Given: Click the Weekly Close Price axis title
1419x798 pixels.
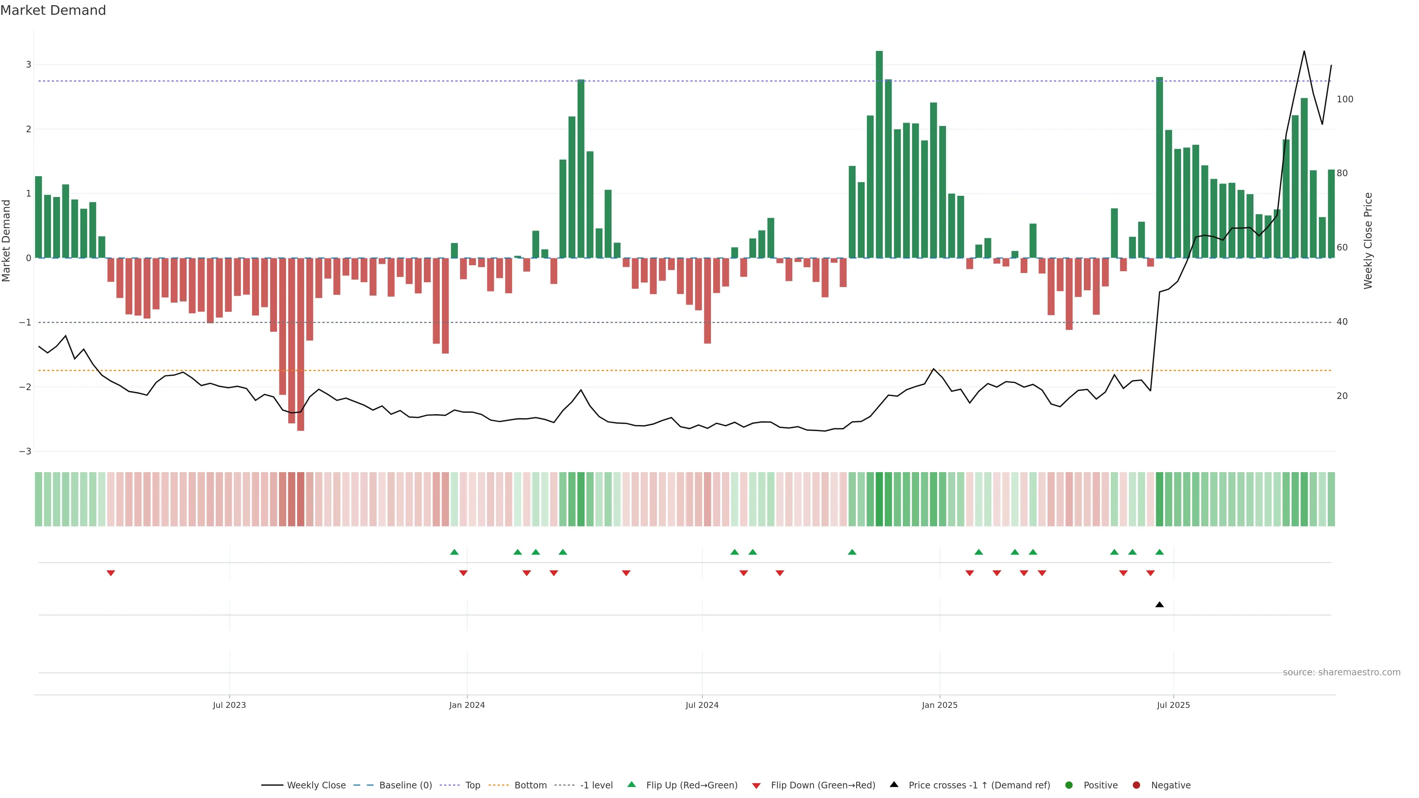Looking at the screenshot, I should coord(1368,241).
